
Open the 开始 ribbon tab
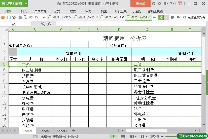[x=8, y=11]
